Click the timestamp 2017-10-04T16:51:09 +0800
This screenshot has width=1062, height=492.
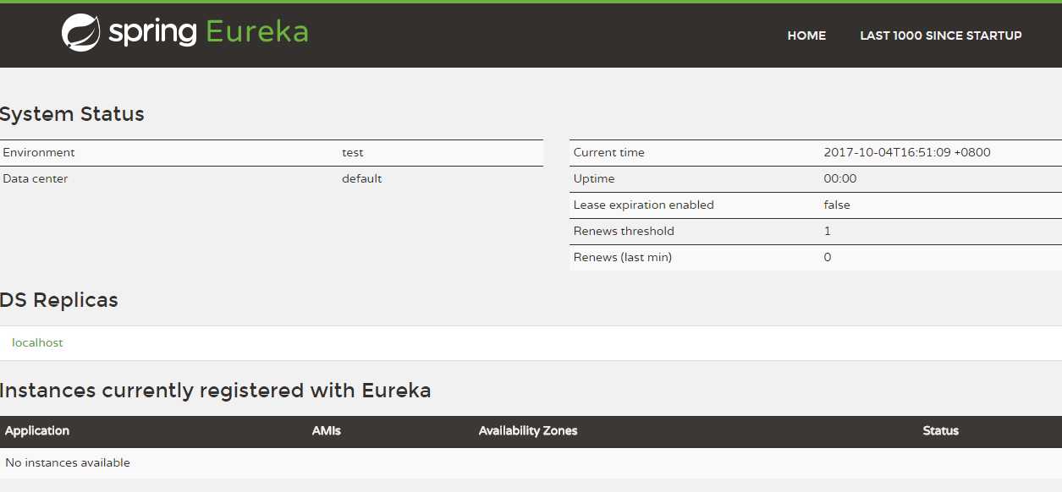[907, 152]
